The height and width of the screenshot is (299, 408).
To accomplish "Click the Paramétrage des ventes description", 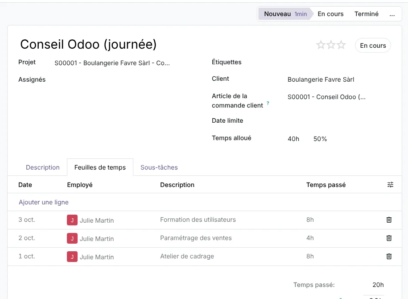I will click(196, 238).
